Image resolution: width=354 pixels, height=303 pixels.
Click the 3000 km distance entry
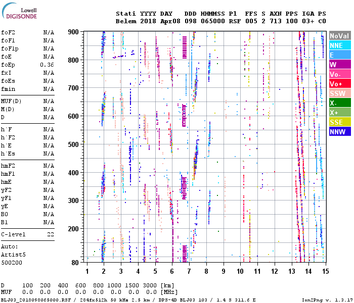[x=150, y=286]
